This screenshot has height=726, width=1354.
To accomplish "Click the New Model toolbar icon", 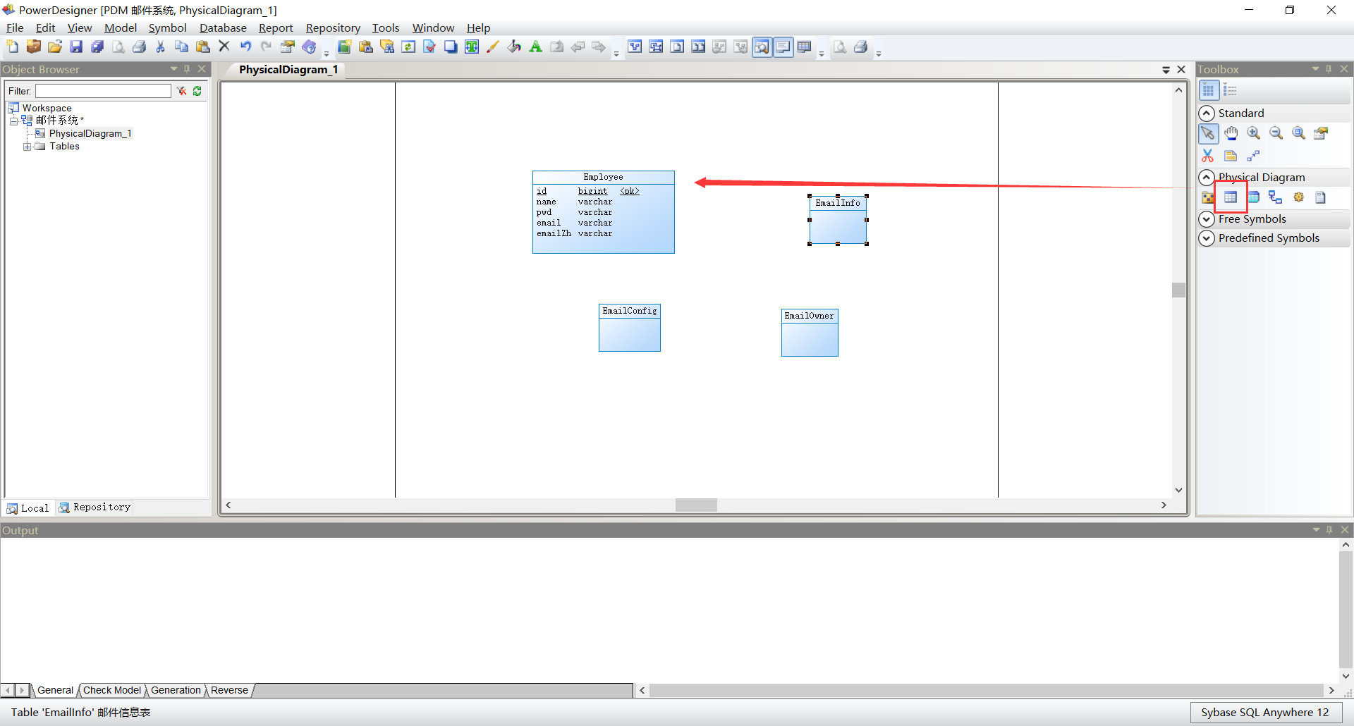I will click(x=13, y=47).
